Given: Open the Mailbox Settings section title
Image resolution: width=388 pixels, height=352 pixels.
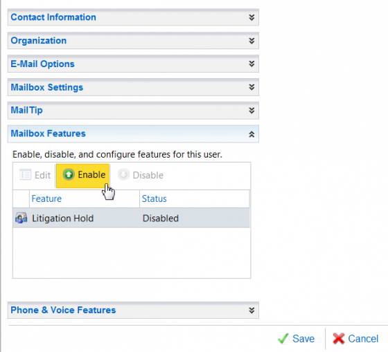Looking at the screenshot, I should coord(47,87).
